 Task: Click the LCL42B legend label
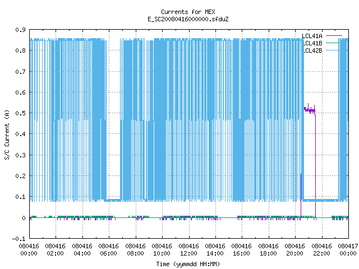[313, 50]
